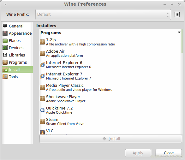Viewport: 185px width, 160px height.
Task: Click 'A free audio and video player for Windows'
Action: [x=79, y=90]
